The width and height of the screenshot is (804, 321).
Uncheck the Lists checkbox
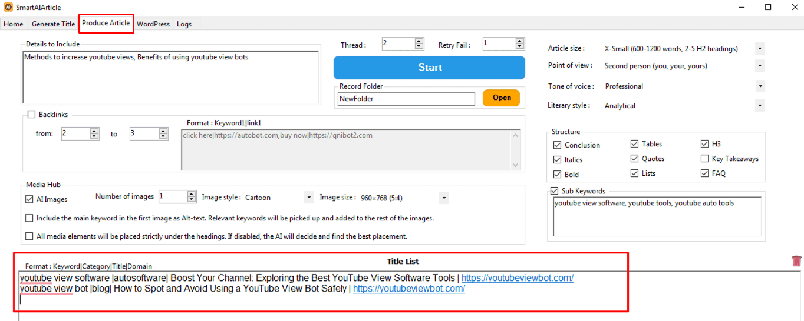tap(634, 173)
